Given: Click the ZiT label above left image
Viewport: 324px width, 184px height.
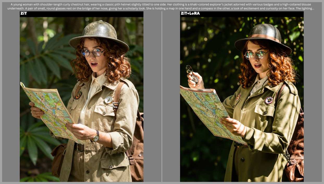Looking at the screenshot, I should click(x=23, y=13).
